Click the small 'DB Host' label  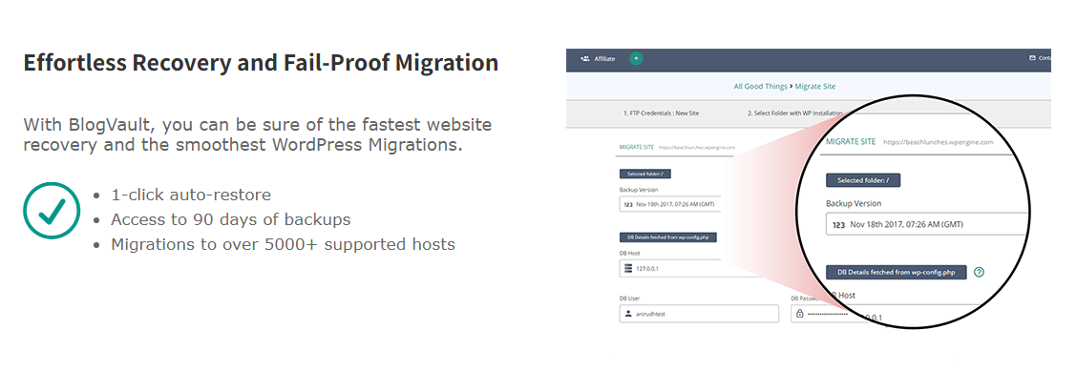click(629, 253)
